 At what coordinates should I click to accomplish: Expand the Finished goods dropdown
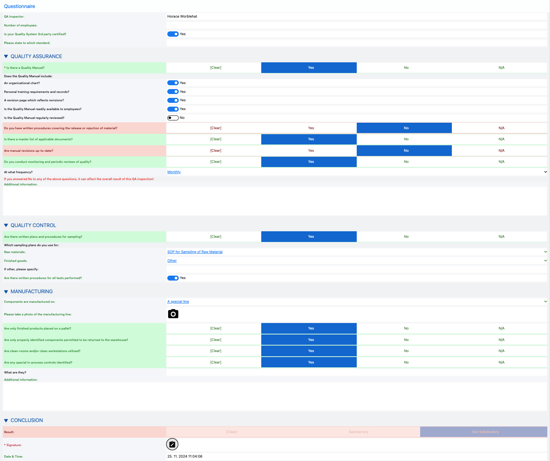click(x=357, y=261)
